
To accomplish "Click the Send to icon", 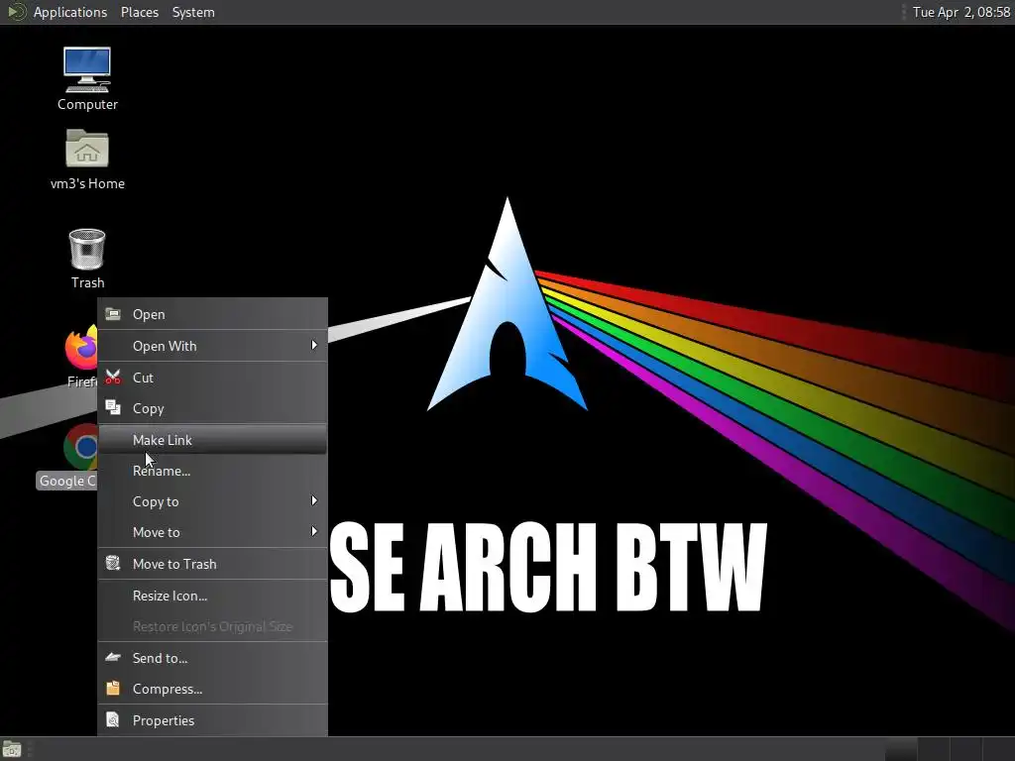I will (x=113, y=658).
